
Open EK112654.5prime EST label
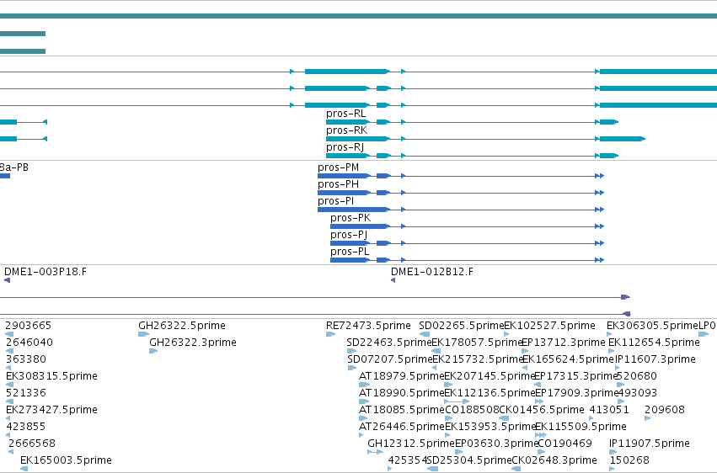pos(654,343)
